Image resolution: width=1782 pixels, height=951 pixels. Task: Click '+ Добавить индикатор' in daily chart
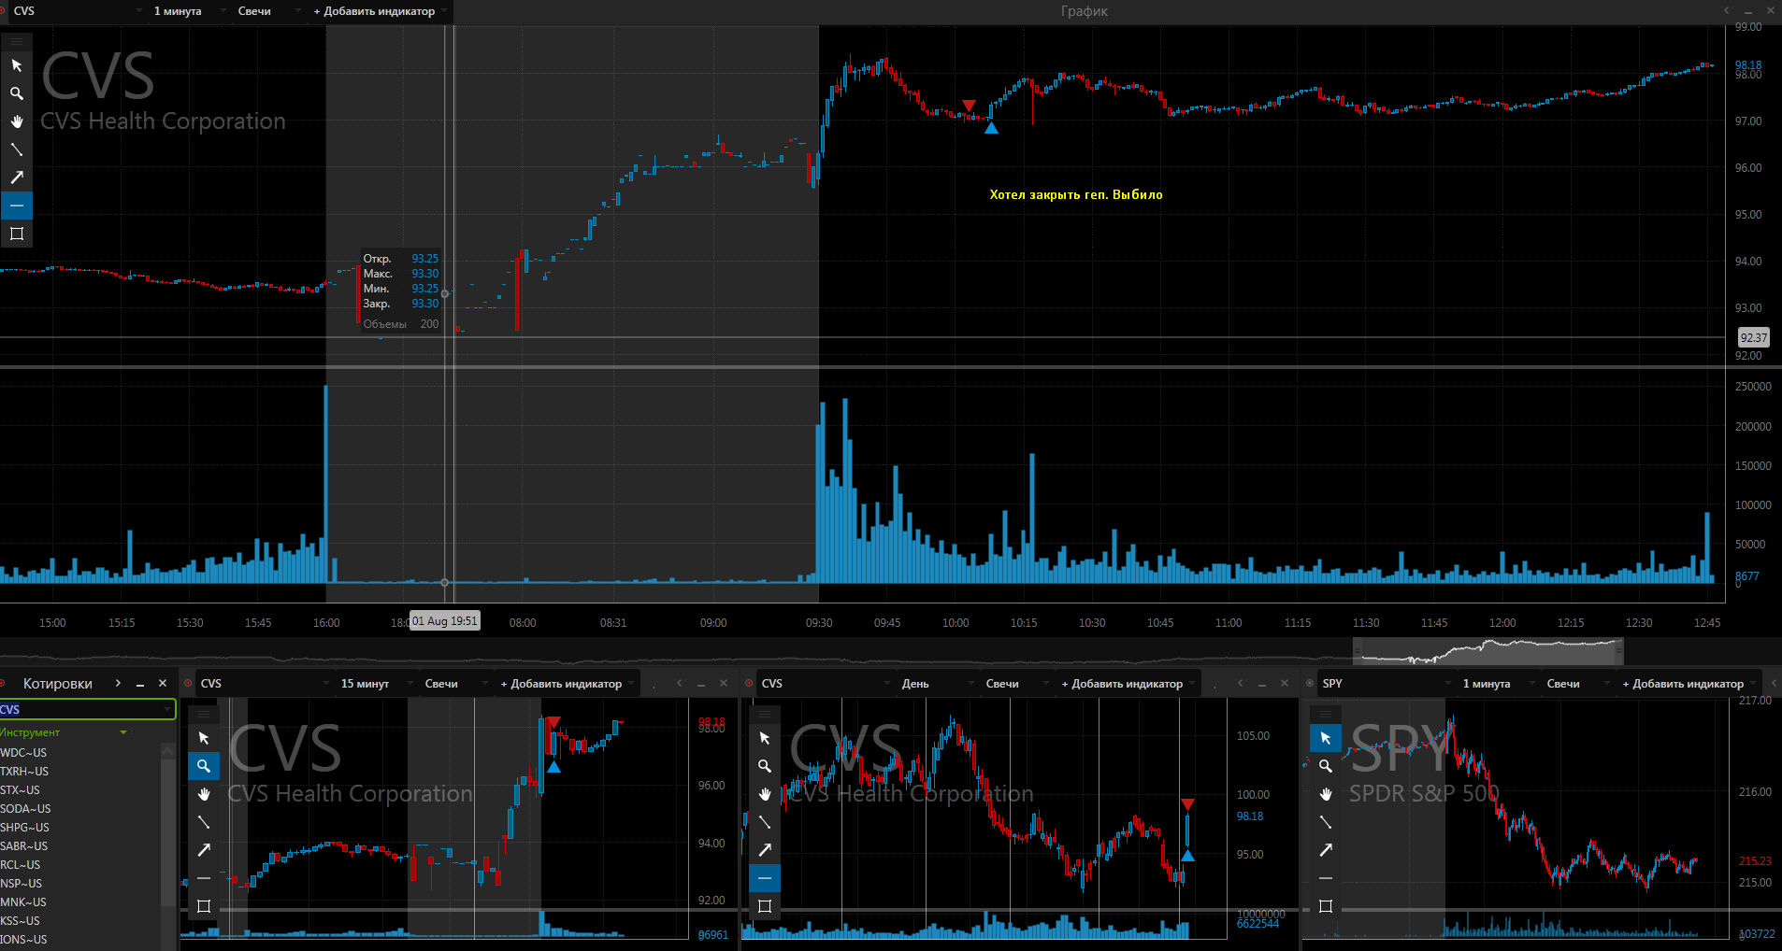[1127, 684]
